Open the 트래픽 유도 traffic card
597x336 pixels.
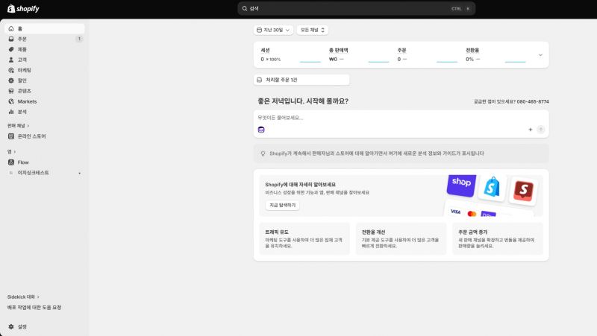pyautogui.click(x=304, y=238)
